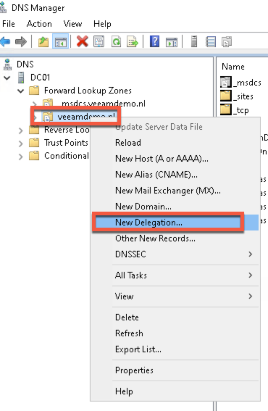Click the red X Delete toolbar icon
The image size is (268, 411).
click(x=83, y=41)
